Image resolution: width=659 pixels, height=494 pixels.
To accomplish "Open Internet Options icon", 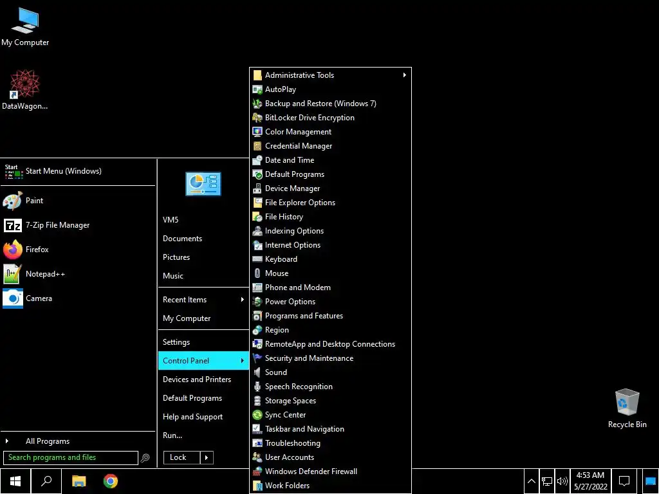I will pos(257,245).
